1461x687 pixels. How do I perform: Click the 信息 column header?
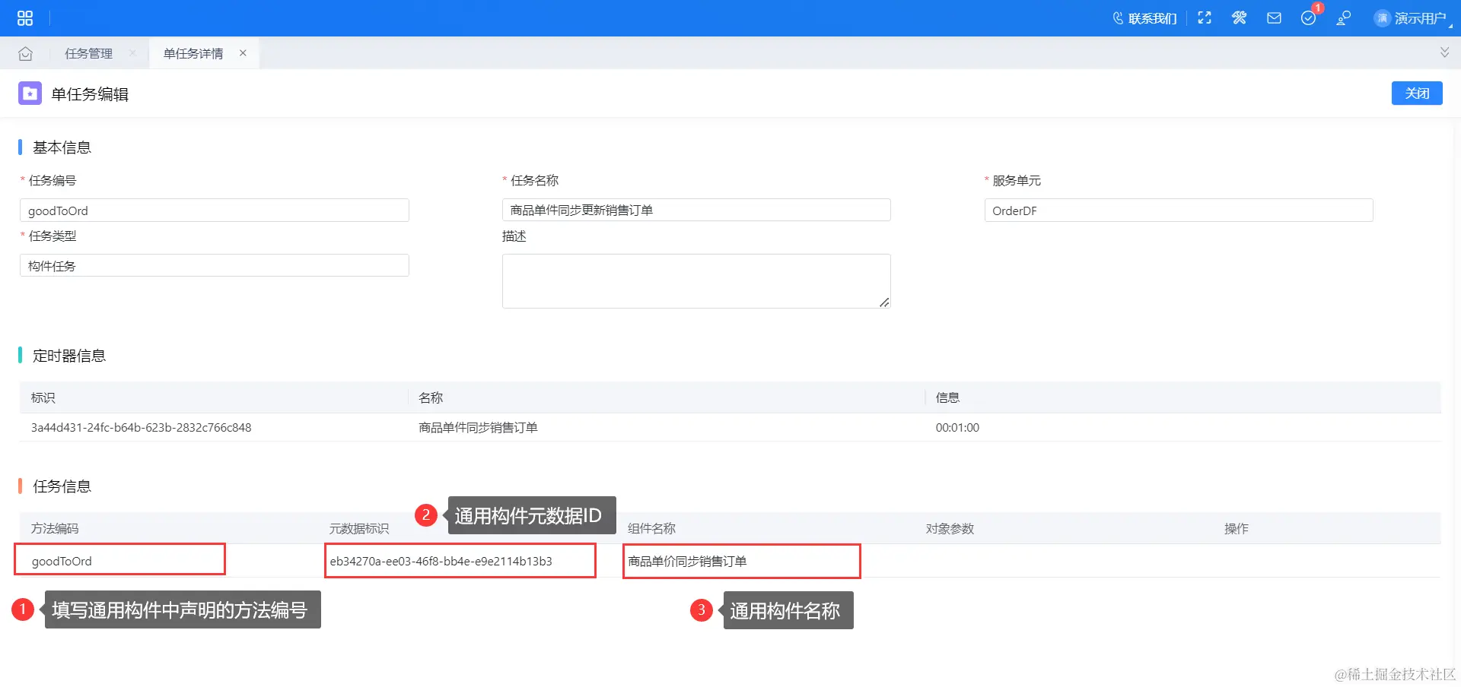(947, 397)
